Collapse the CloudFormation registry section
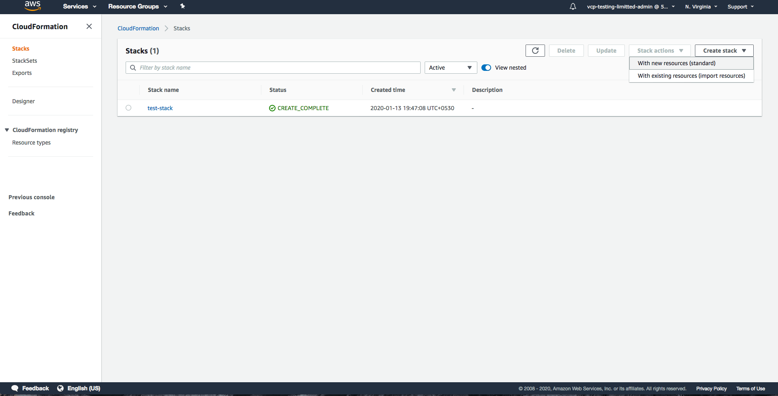Viewport: 778px width, 396px height. [x=7, y=130]
